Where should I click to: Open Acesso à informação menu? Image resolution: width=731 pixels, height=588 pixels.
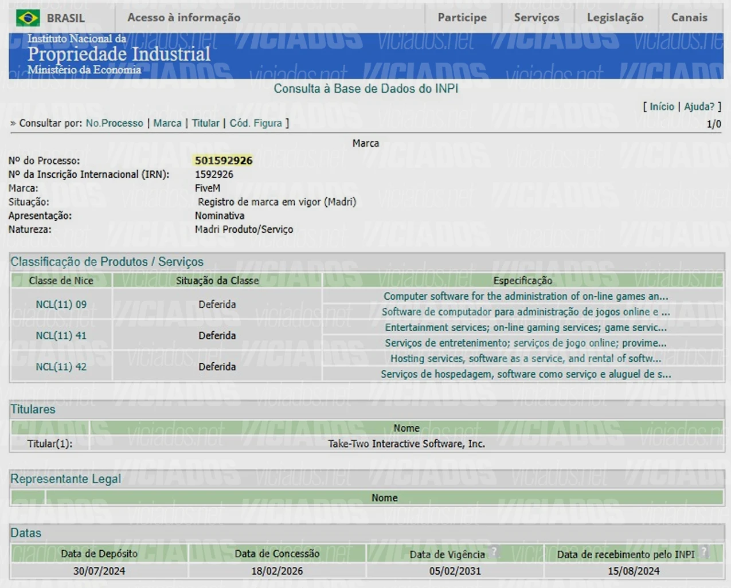183,18
